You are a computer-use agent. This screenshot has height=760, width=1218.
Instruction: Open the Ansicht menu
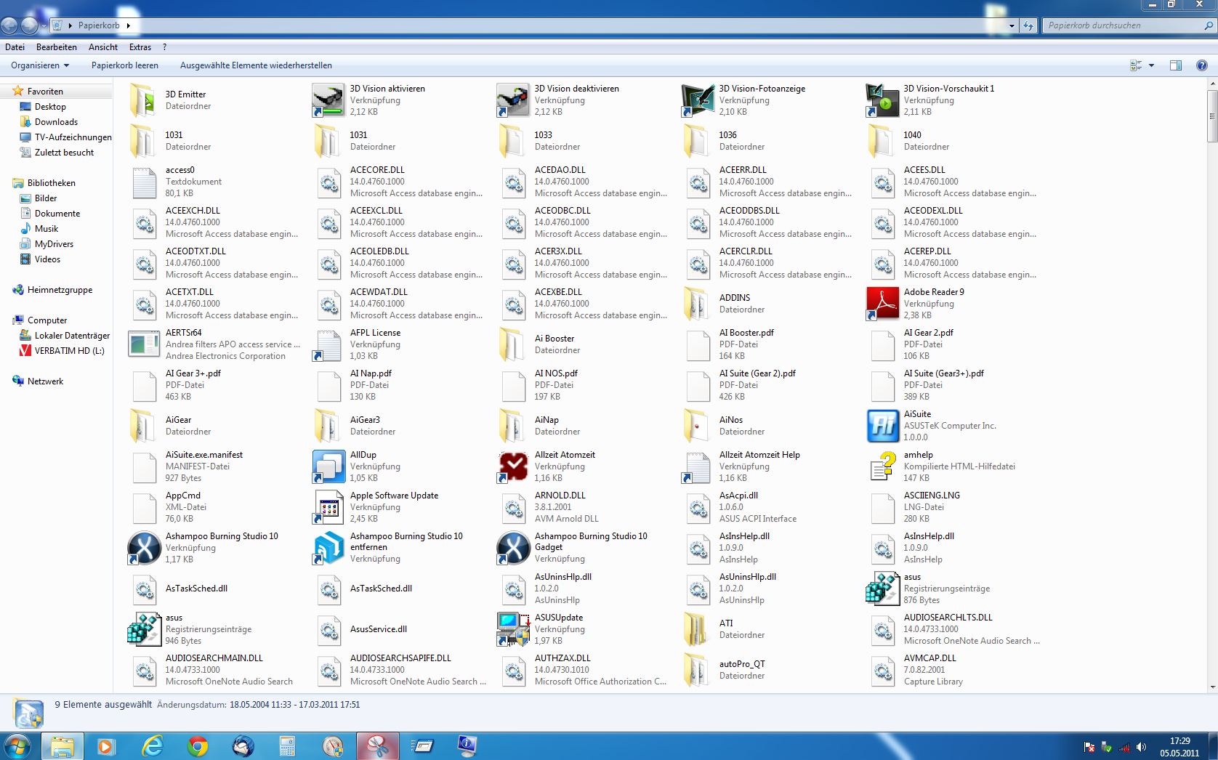[103, 47]
